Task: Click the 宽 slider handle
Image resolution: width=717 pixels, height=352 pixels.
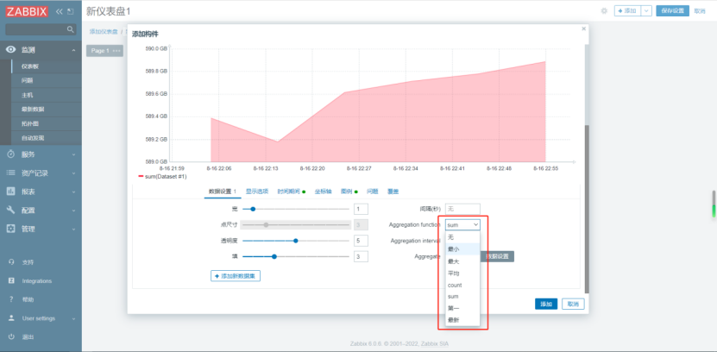Action: [x=253, y=209]
